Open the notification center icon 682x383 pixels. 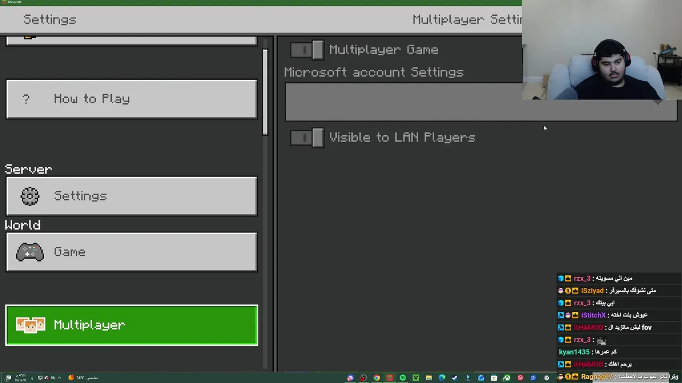[x=8, y=378]
